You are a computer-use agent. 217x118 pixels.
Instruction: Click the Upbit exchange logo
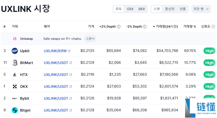[x=15, y=51]
